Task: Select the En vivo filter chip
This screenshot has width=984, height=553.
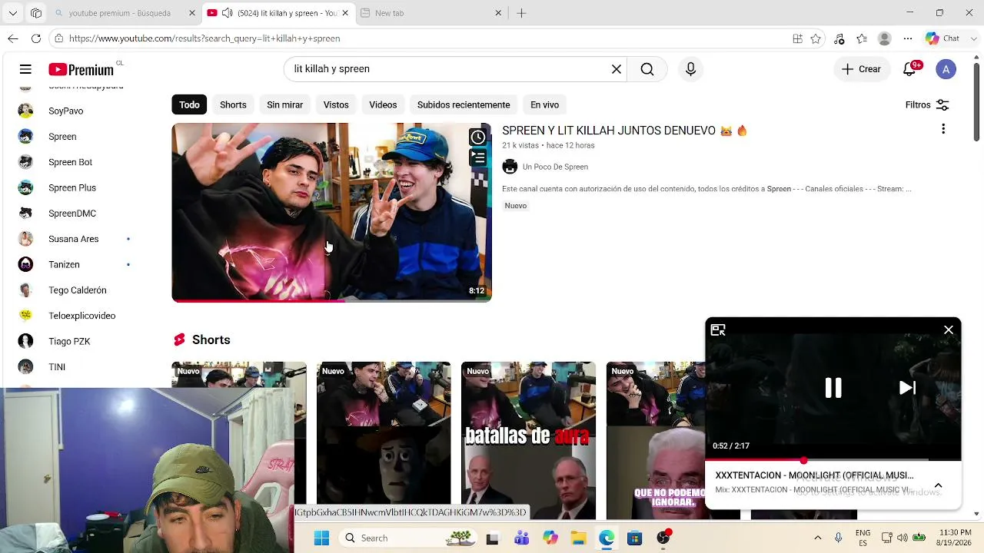Action: point(544,105)
